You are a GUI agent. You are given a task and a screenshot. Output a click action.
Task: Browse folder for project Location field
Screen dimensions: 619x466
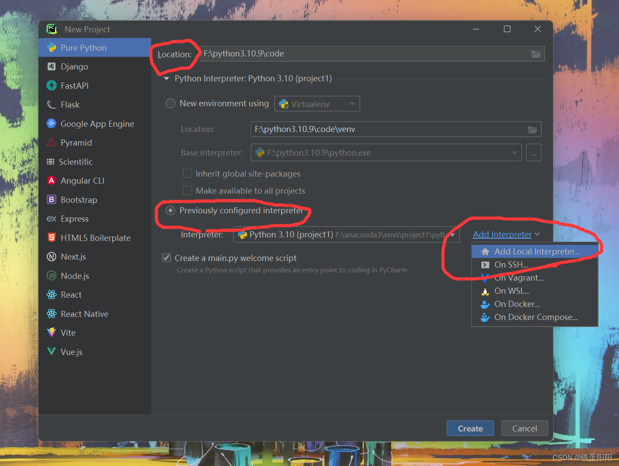(536, 54)
